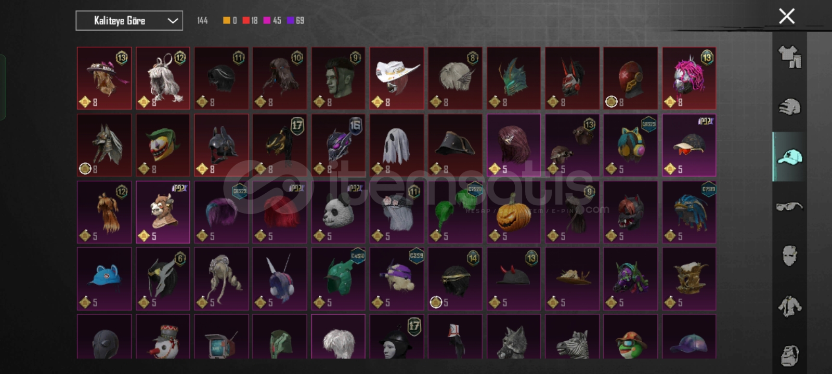The image size is (832, 374).
Task: Click the red quality count swatch
Action: [246, 20]
